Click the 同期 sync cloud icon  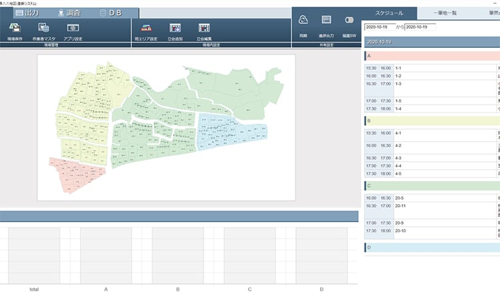[x=303, y=20]
